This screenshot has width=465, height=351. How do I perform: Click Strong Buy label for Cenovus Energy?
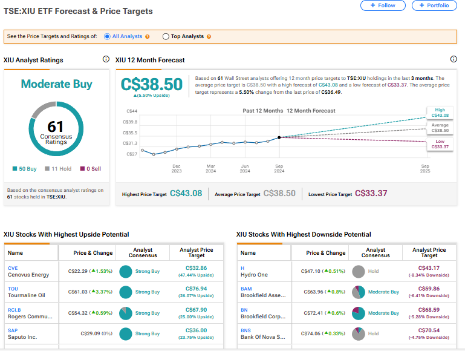point(148,271)
